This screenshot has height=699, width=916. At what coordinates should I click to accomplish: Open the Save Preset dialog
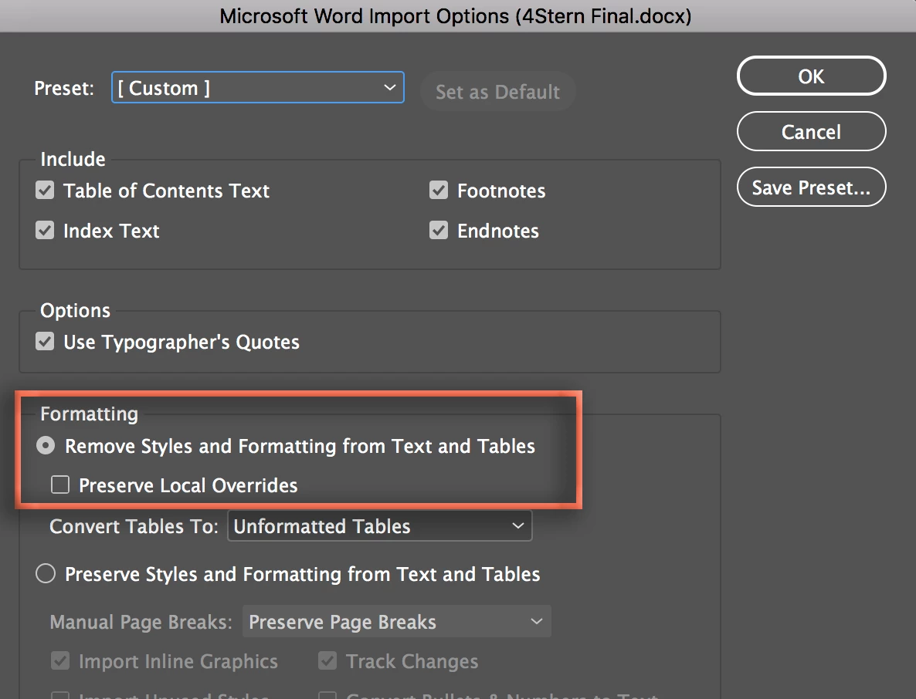click(812, 187)
